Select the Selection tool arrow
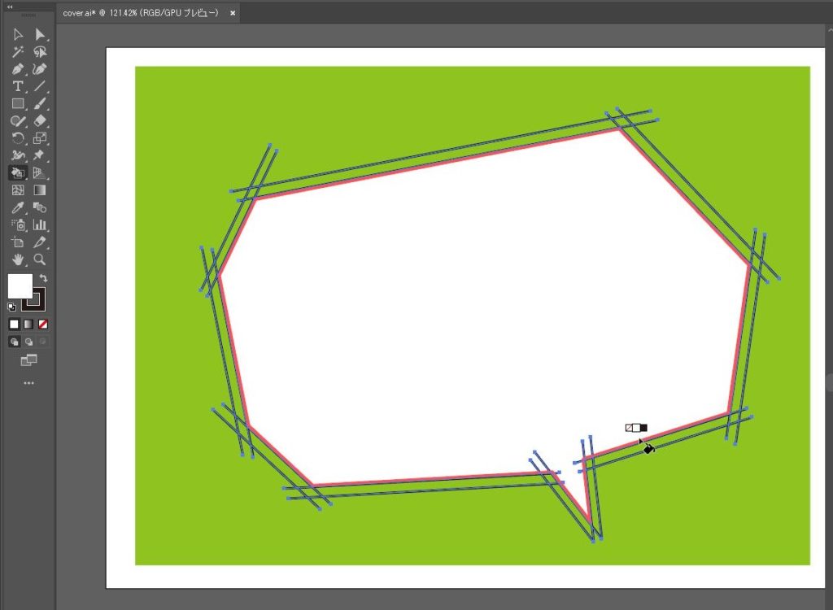This screenshot has width=833, height=610. (x=18, y=34)
